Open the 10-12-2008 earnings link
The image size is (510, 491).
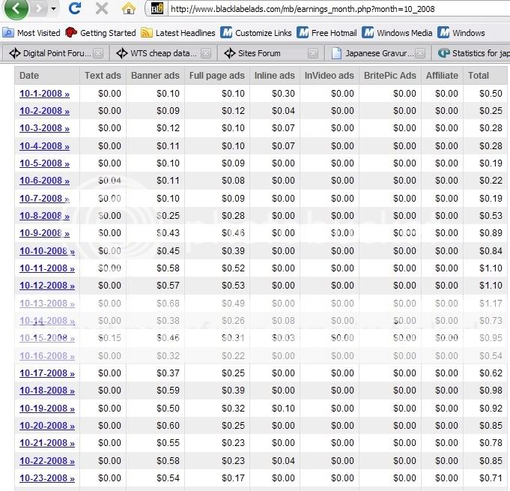point(47,286)
